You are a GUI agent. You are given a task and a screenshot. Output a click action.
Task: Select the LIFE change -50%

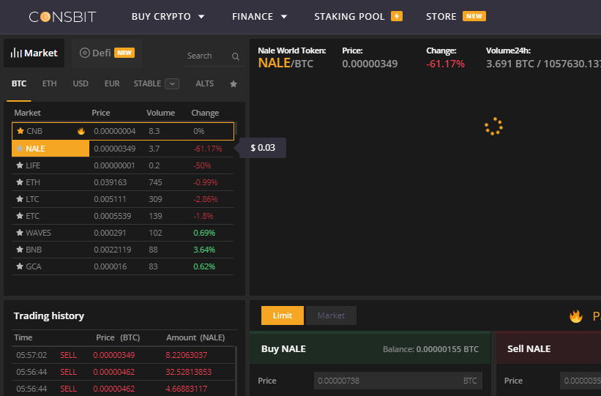pyautogui.click(x=202, y=165)
